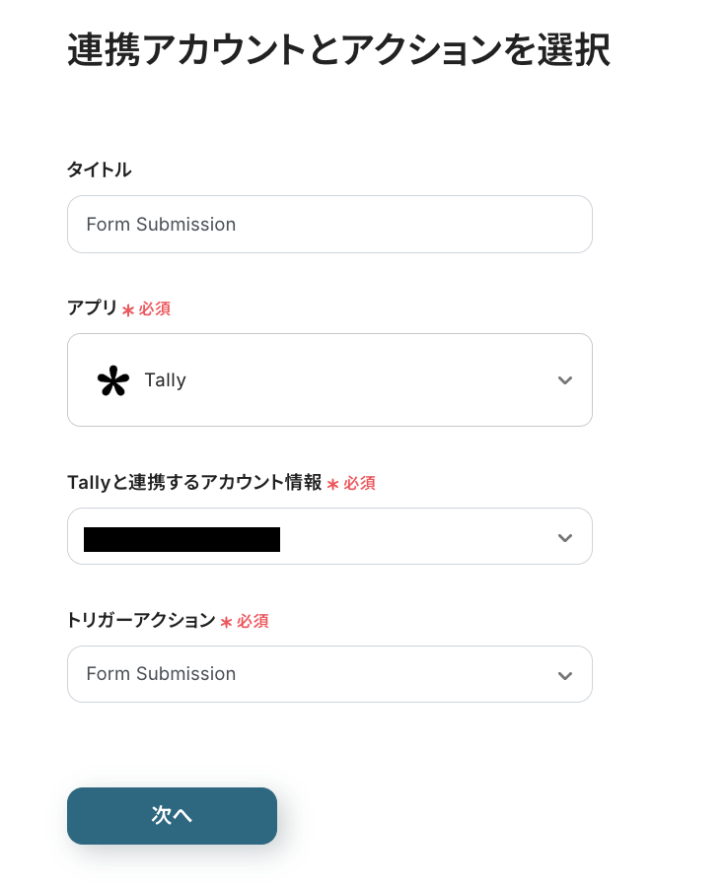Click the トリガーアクション field label
The height and width of the screenshot is (885, 726).
[141, 620]
